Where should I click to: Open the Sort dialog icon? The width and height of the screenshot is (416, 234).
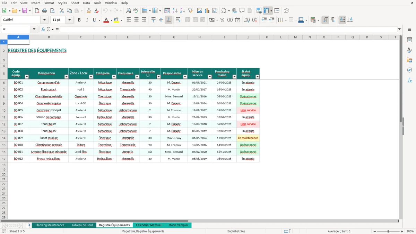167,11
